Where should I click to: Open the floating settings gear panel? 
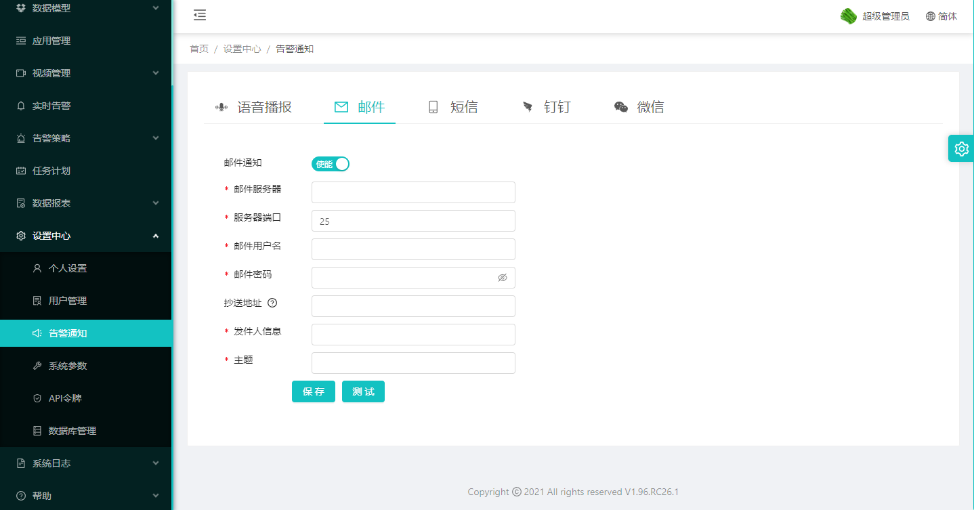click(961, 148)
